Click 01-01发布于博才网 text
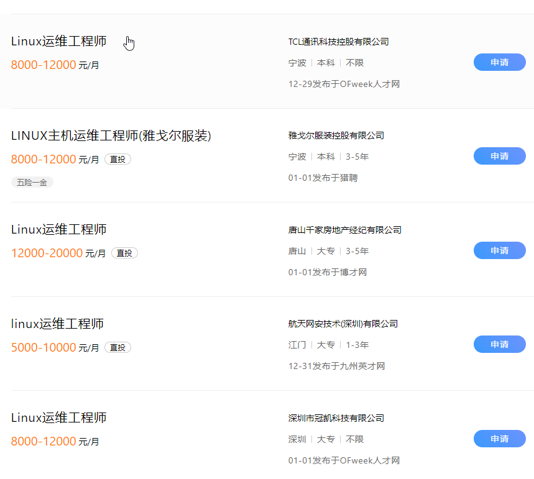Screen dimensions: 534x479 [x=327, y=272]
